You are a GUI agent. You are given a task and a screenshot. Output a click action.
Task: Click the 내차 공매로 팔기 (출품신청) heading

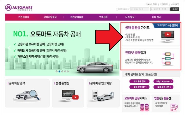141,74
